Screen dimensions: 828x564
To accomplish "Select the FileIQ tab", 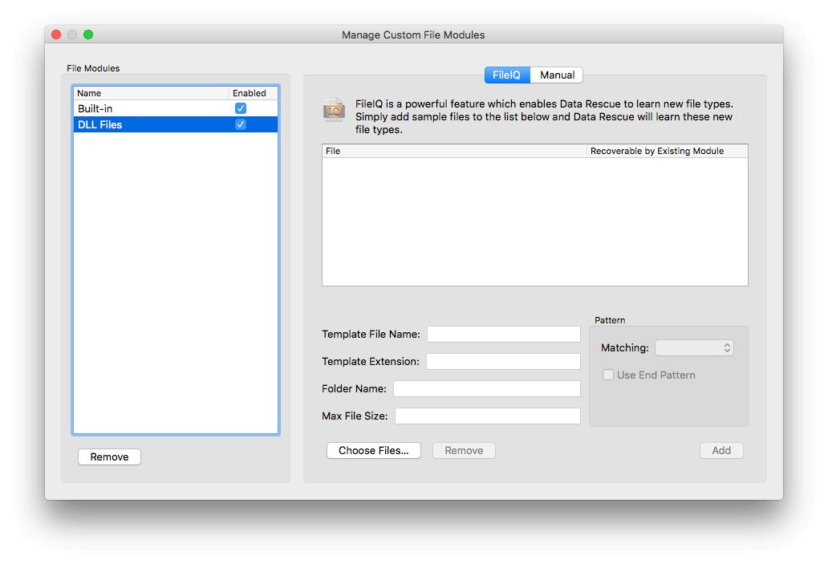I will pyautogui.click(x=506, y=75).
